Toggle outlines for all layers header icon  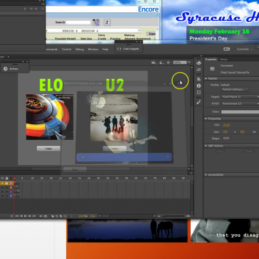click(11, 178)
